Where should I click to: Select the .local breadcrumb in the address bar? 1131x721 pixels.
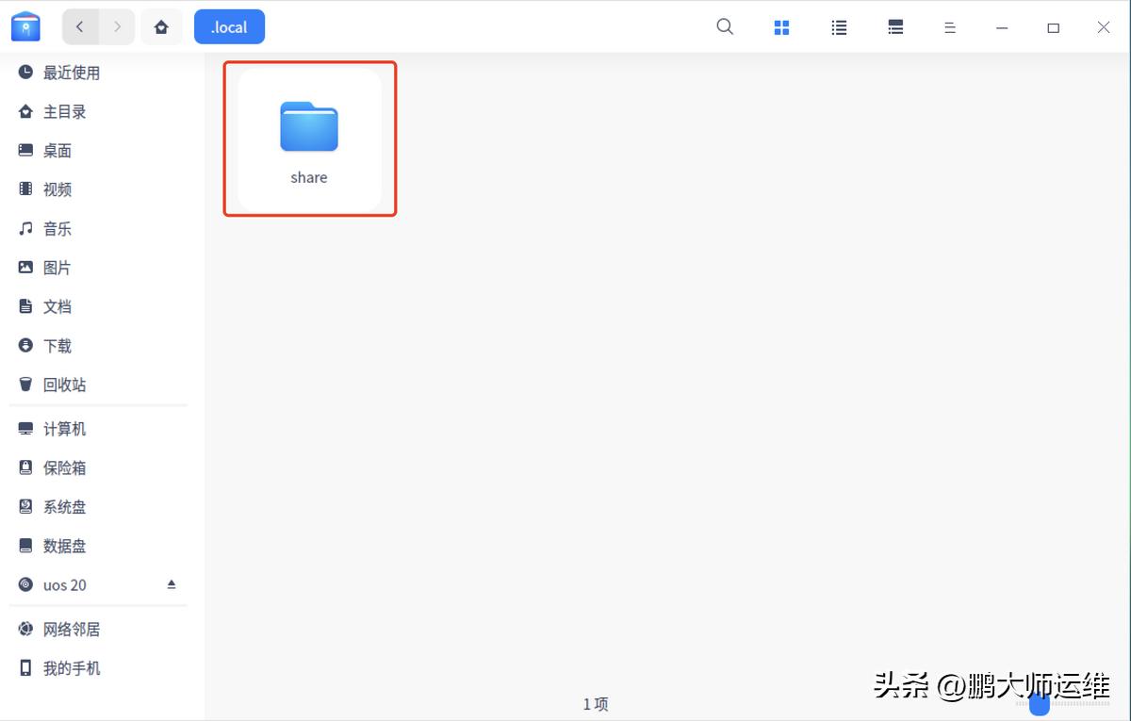point(229,26)
